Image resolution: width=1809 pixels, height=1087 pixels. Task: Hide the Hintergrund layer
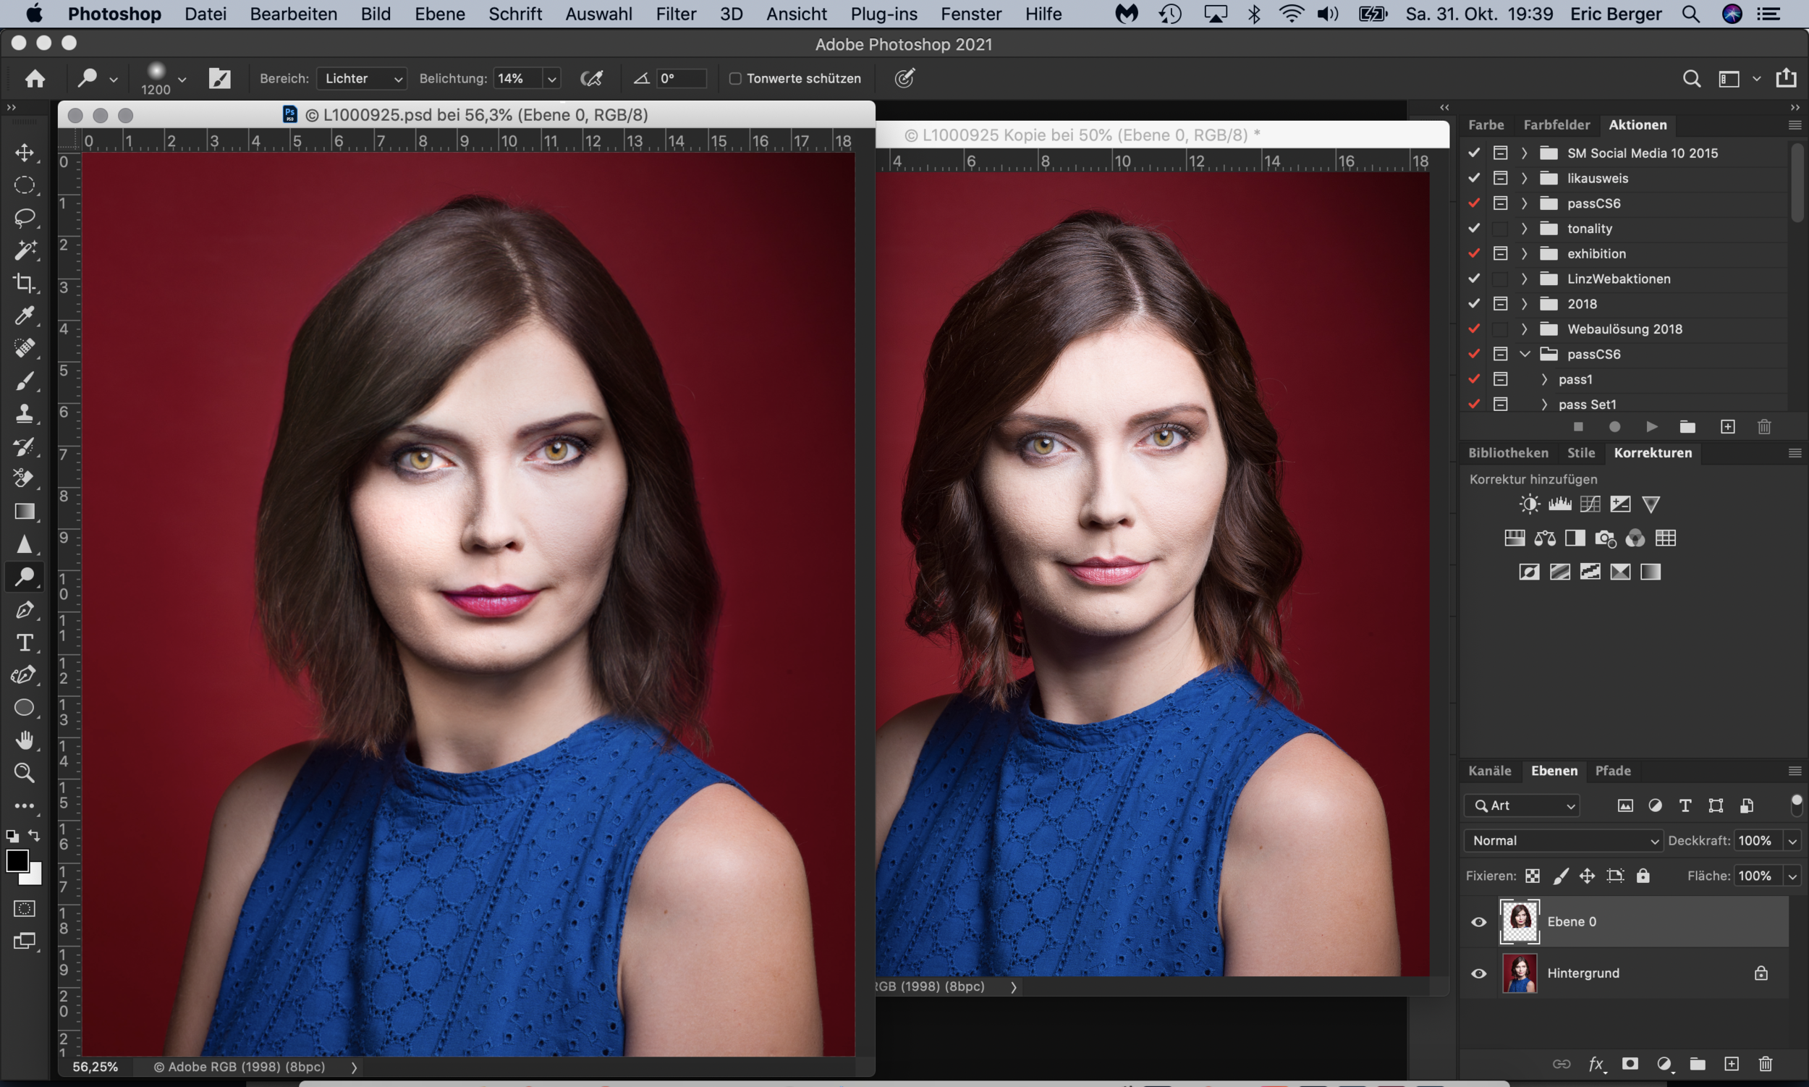(x=1479, y=973)
